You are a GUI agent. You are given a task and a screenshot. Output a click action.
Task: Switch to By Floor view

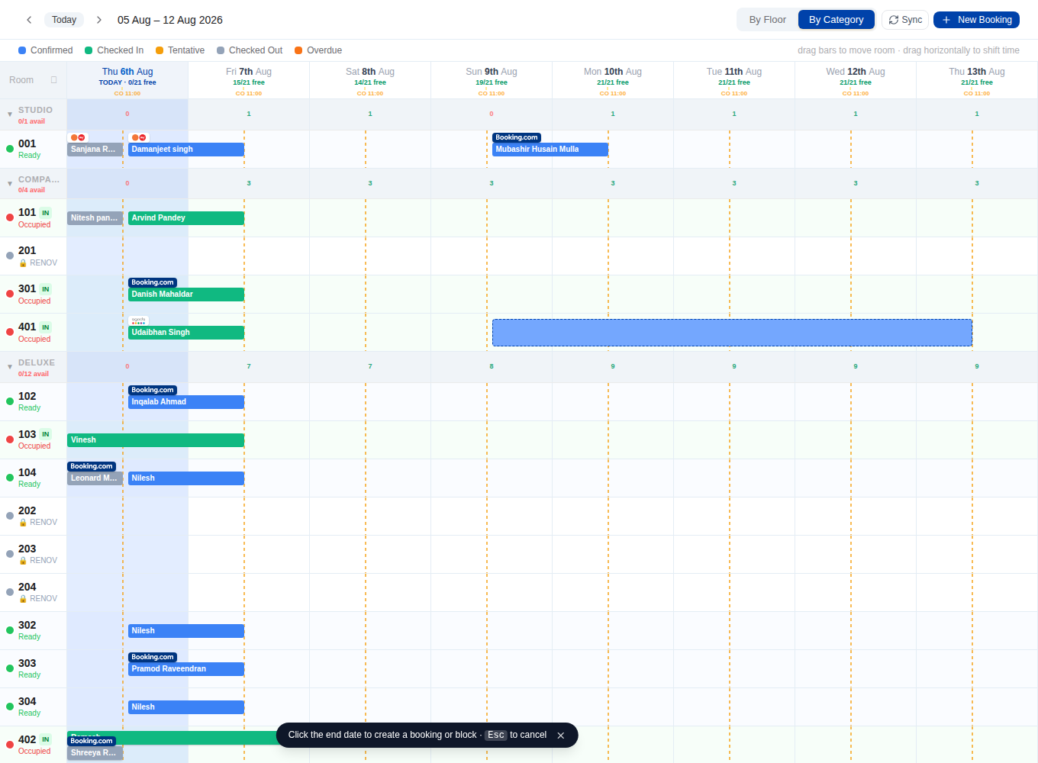tap(767, 20)
